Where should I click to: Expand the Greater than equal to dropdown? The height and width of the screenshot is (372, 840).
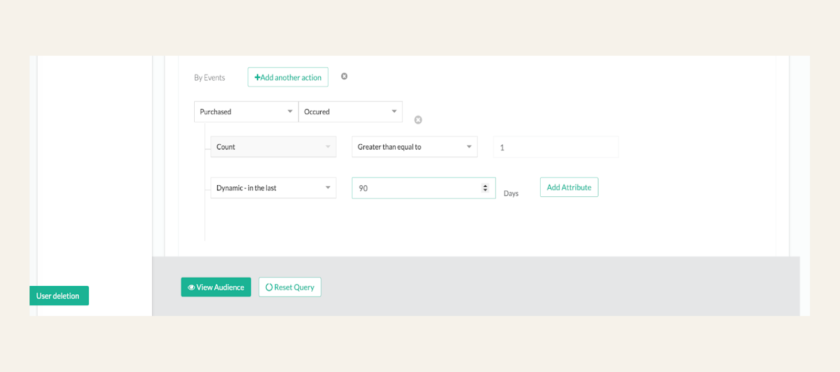click(415, 147)
